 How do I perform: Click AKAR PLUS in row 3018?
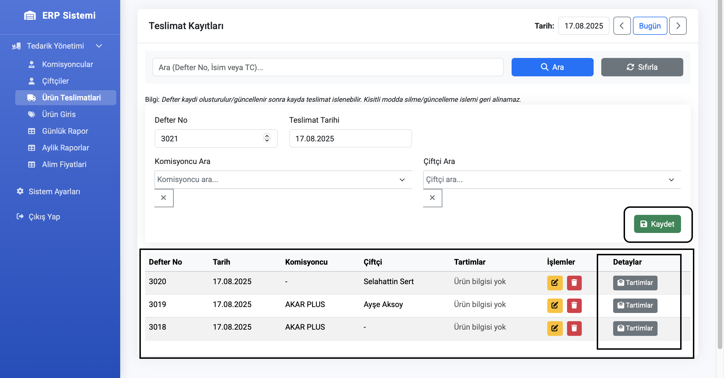pos(305,327)
